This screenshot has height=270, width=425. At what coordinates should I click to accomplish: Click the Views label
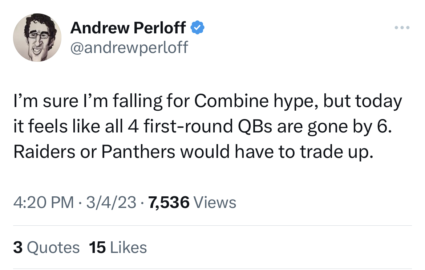(215, 202)
